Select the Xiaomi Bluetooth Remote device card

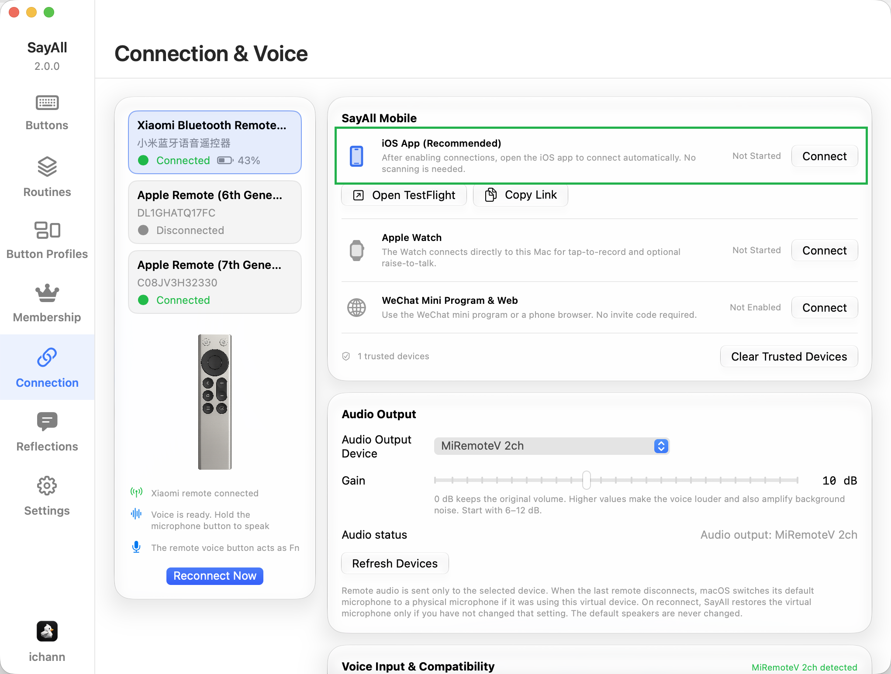215,142
